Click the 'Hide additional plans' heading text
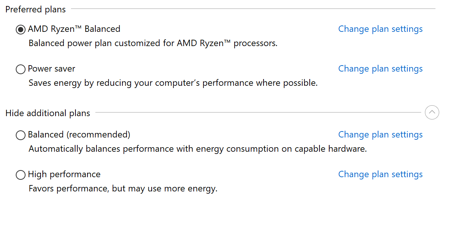Image resolution: width=473 pixels, height=227 pixels. coord(48,113)
